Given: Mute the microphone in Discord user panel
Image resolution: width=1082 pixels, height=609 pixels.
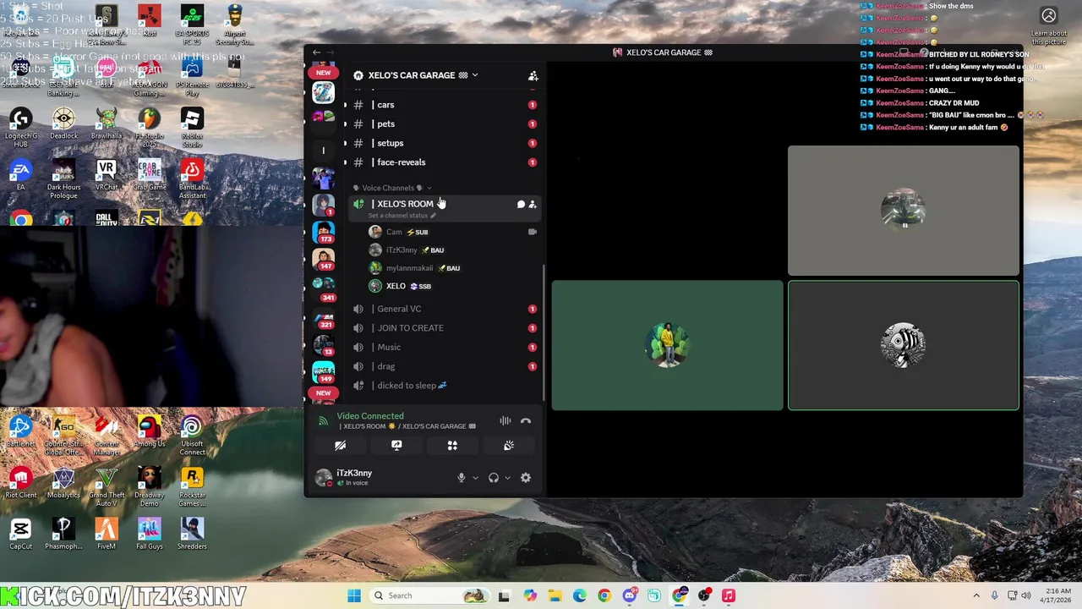Looking at the screenshot, I should pyautogui.click(x=461, y=478).
